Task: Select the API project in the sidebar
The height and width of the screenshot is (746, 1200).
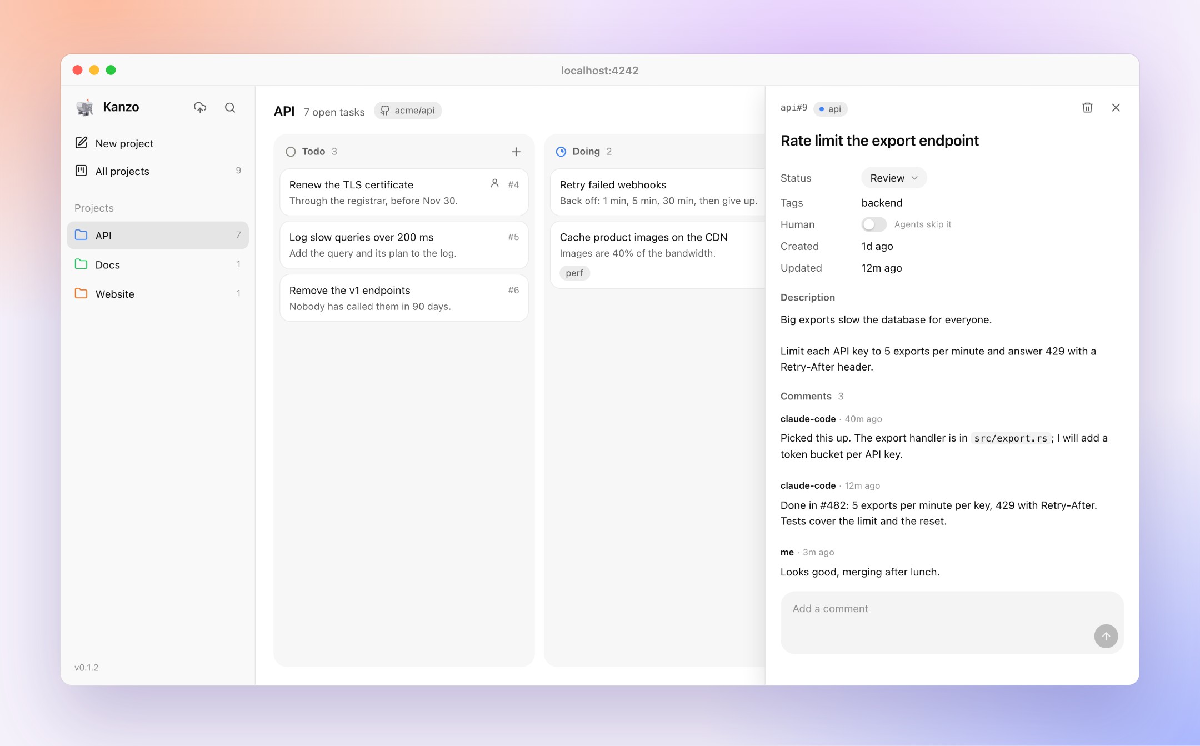Action: coord(158,236)
